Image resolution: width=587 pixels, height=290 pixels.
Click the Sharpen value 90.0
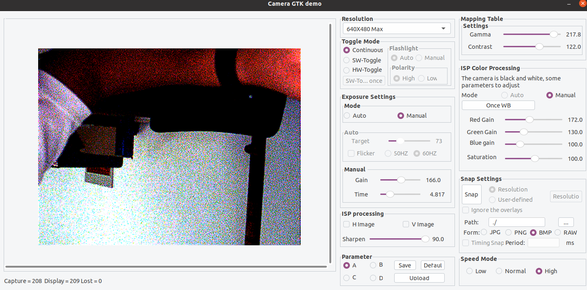coord(438,239)
